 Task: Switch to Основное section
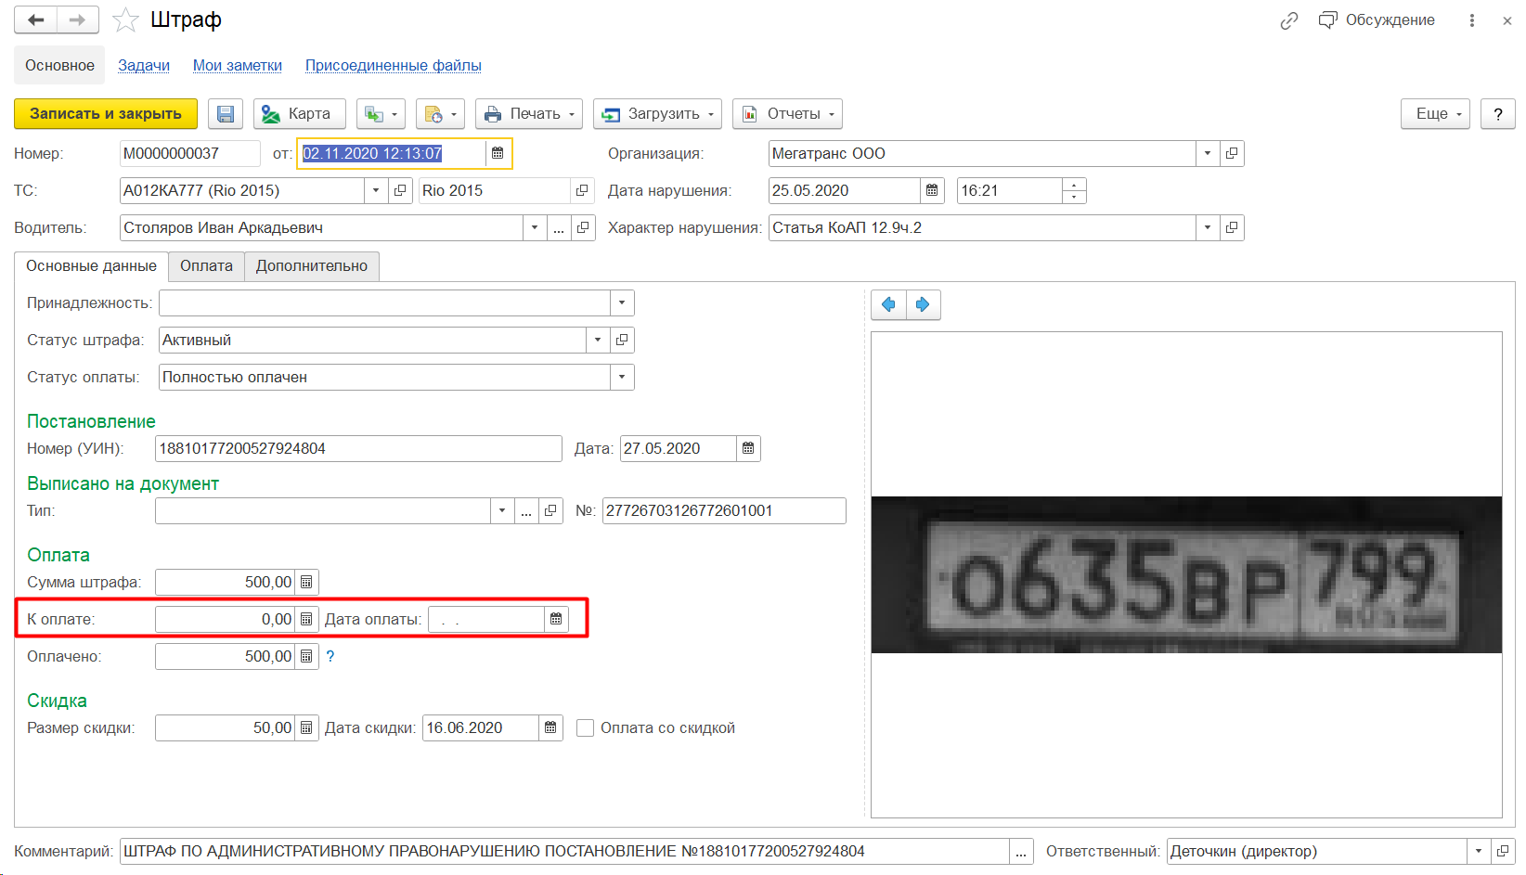click(59, 66)
